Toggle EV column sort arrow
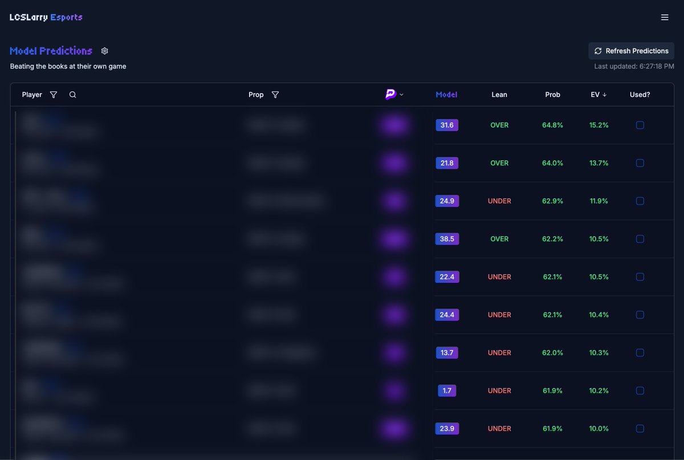The width and height of the screenshot is (684, 460). [604, 95]
